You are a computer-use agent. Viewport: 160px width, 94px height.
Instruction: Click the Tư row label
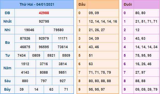7,55
